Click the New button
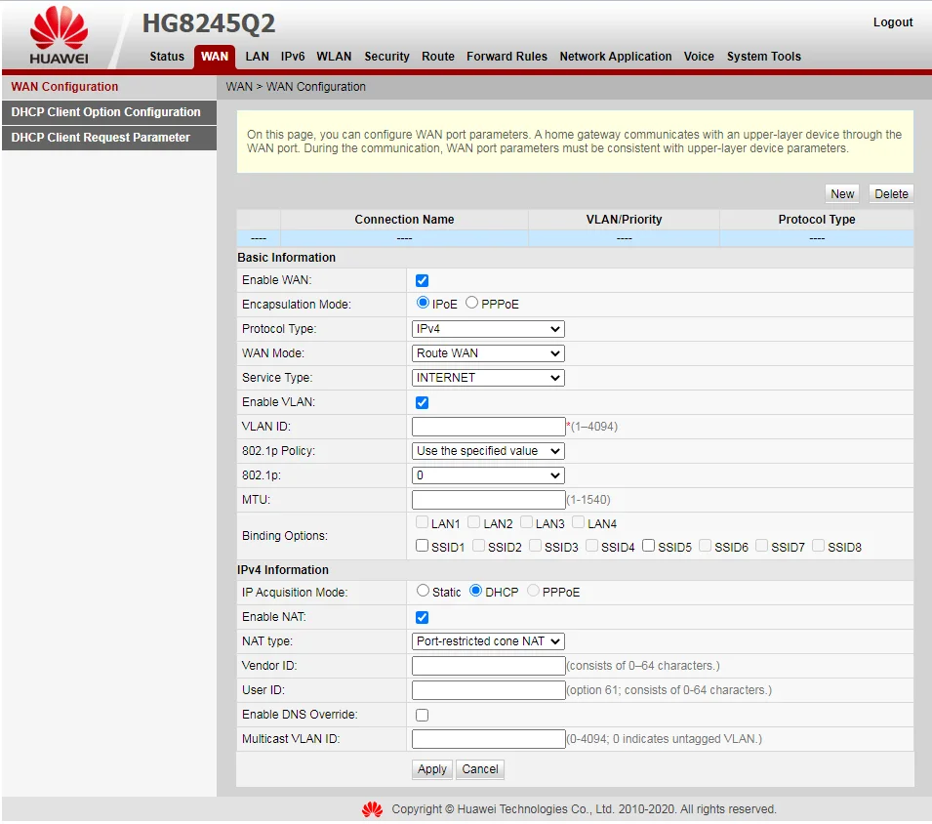The height and width of the screenshot is (824, 932). (x=842, y=194)
